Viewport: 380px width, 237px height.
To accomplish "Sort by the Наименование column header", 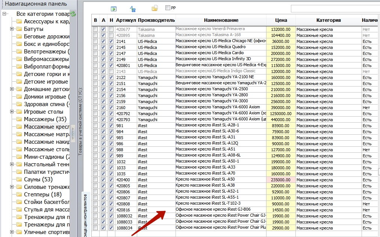I will tap(221, 20).
